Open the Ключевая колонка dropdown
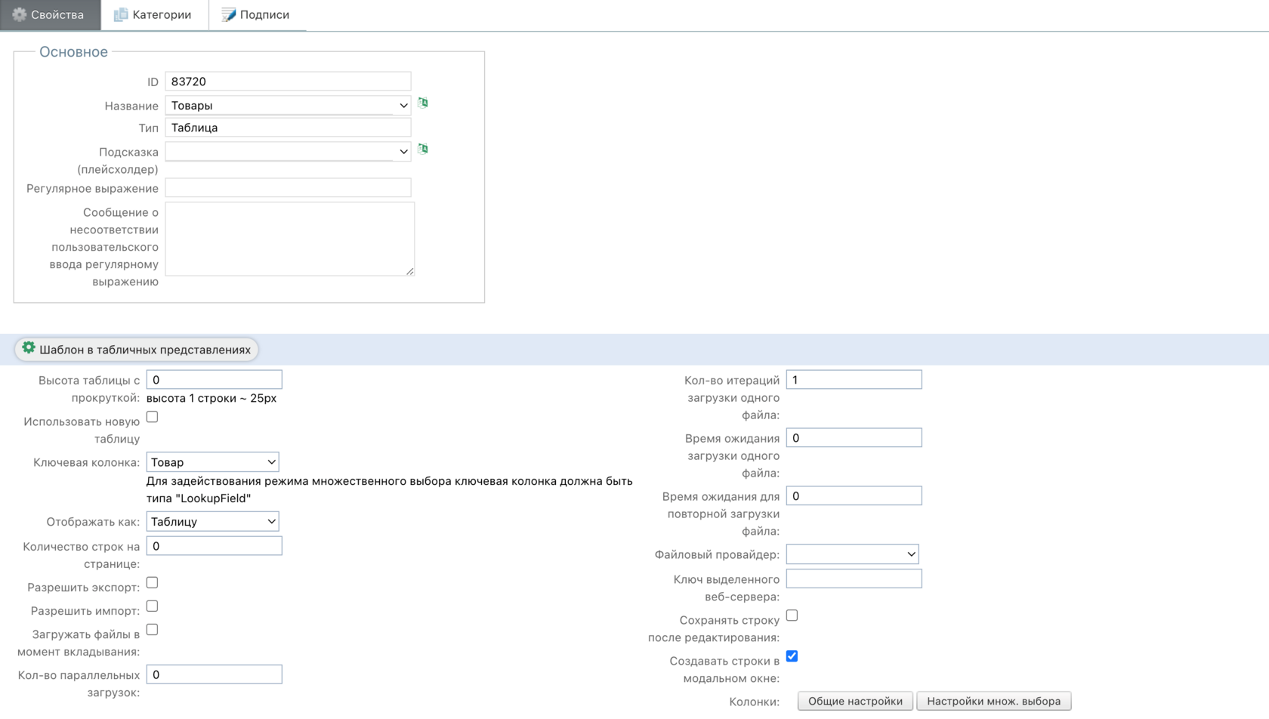Viewport: 1269px width, 719px height. click(212, 462)
